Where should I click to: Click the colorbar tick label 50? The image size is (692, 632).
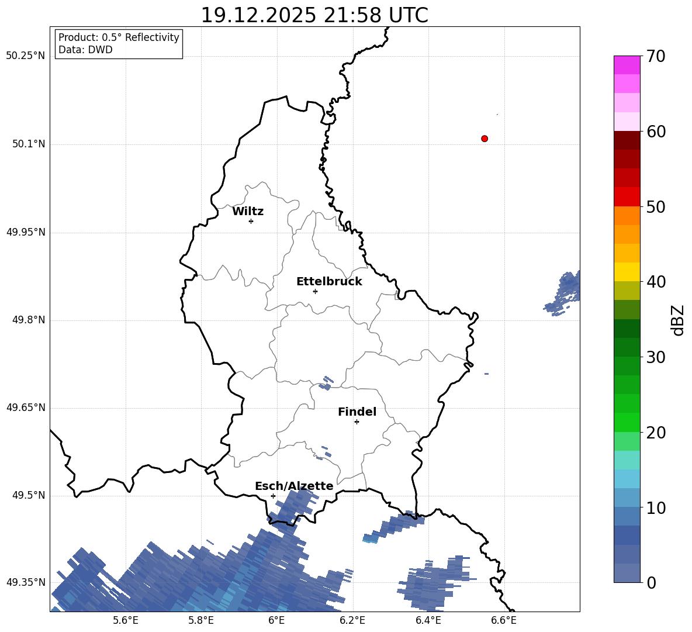pos(656,207)
